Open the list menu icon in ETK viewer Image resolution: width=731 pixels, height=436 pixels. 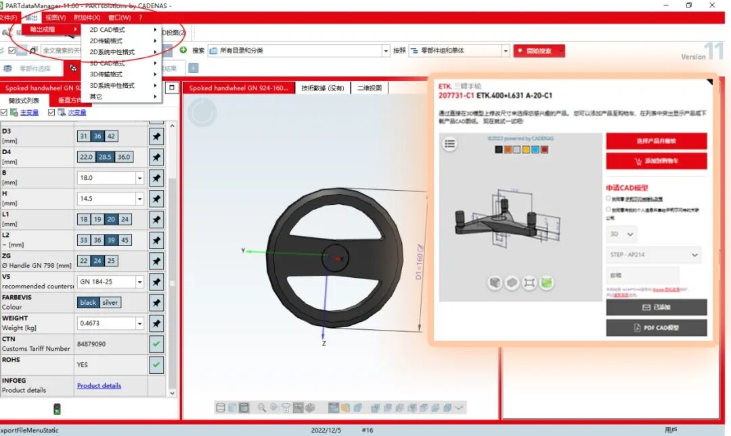449,143
